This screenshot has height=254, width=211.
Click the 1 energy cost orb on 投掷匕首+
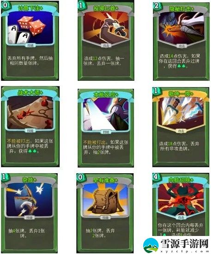click(81, 5)
